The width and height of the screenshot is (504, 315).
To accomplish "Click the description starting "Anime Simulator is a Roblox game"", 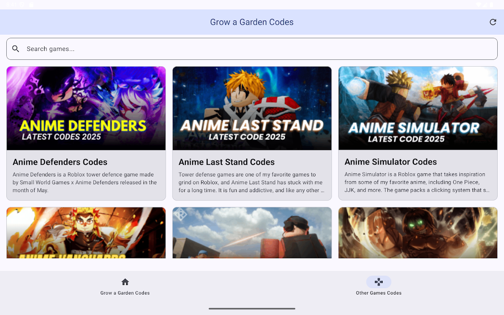I will (x=417, y=182).
